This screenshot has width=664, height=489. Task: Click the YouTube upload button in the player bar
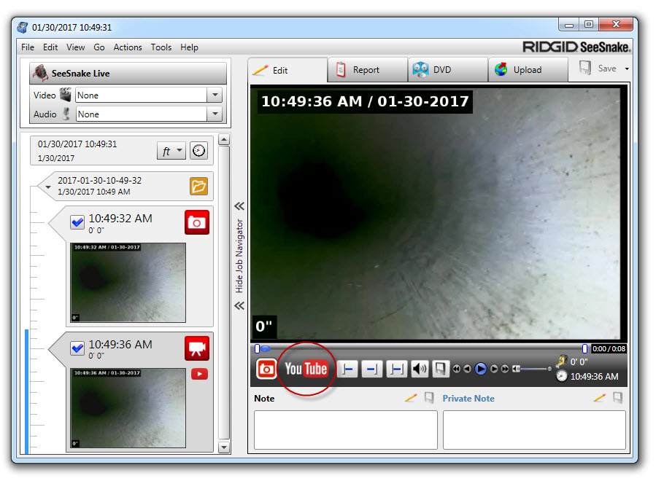306,369
